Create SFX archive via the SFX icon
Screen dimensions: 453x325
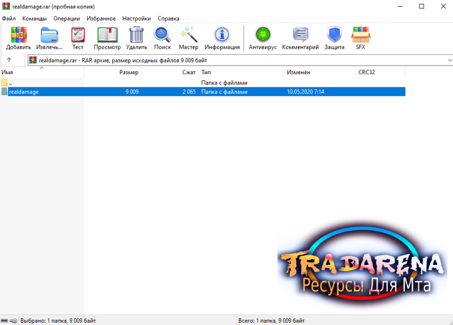click(361, 35)
